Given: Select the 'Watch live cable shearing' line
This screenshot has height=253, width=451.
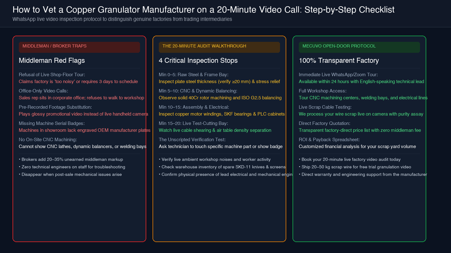Looking at the screenshot, I should click(215, 130).
